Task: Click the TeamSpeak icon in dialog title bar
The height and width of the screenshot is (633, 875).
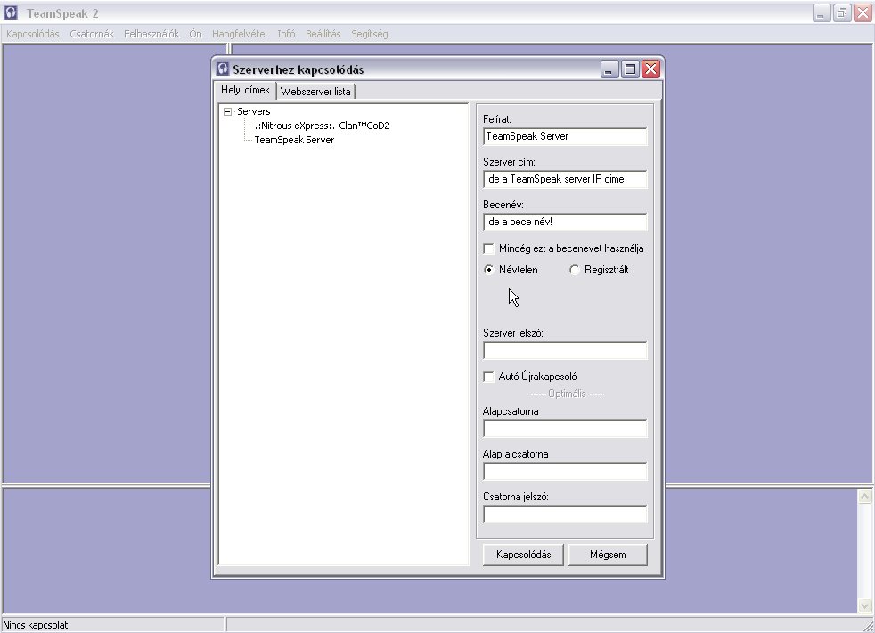Action: [x=223, y=69]
